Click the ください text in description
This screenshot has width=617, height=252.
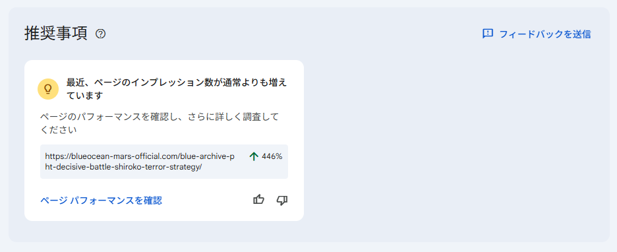pyautogui.click(x=59, y=130)
